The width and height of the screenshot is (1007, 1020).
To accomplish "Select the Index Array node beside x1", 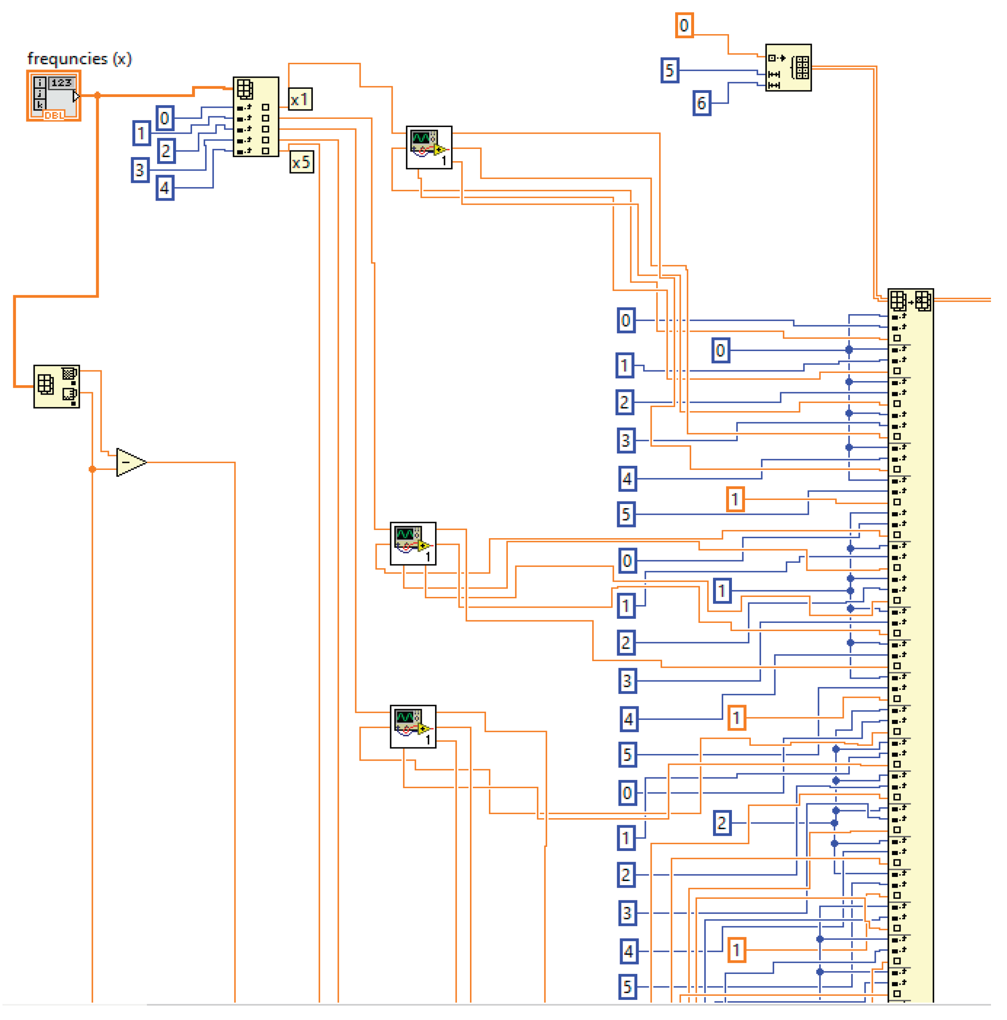I will (256, 117).
